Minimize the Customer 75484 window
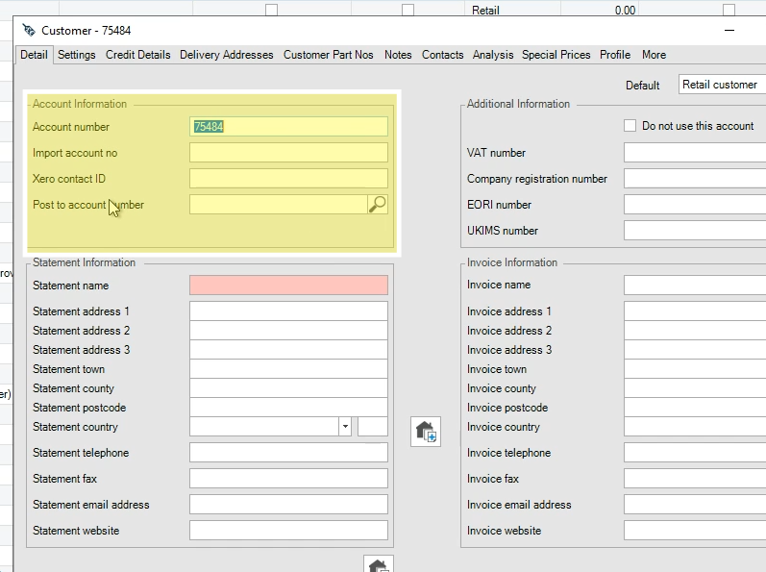766x572 pixels. point(729,31)
